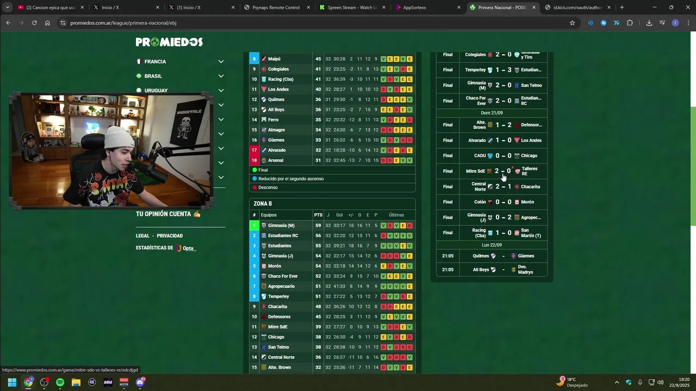Open the extensions puzzle icon
The width and height of the screenshot is (696, 391).
(x=630, y=23)
